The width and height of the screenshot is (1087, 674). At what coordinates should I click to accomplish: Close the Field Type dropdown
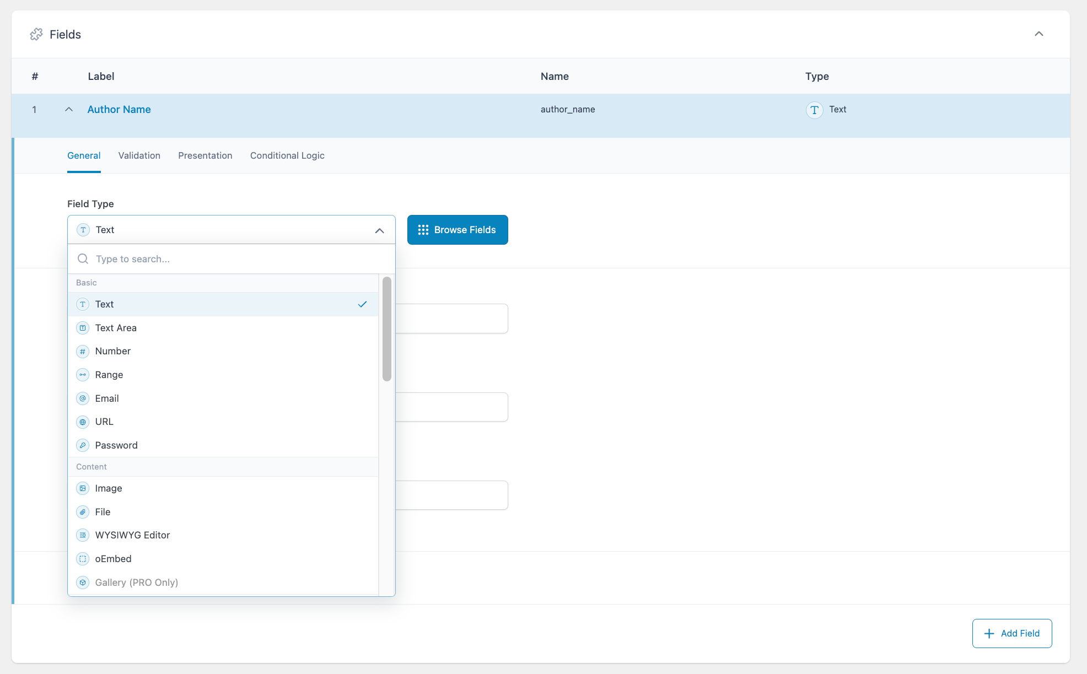(379, 230)
